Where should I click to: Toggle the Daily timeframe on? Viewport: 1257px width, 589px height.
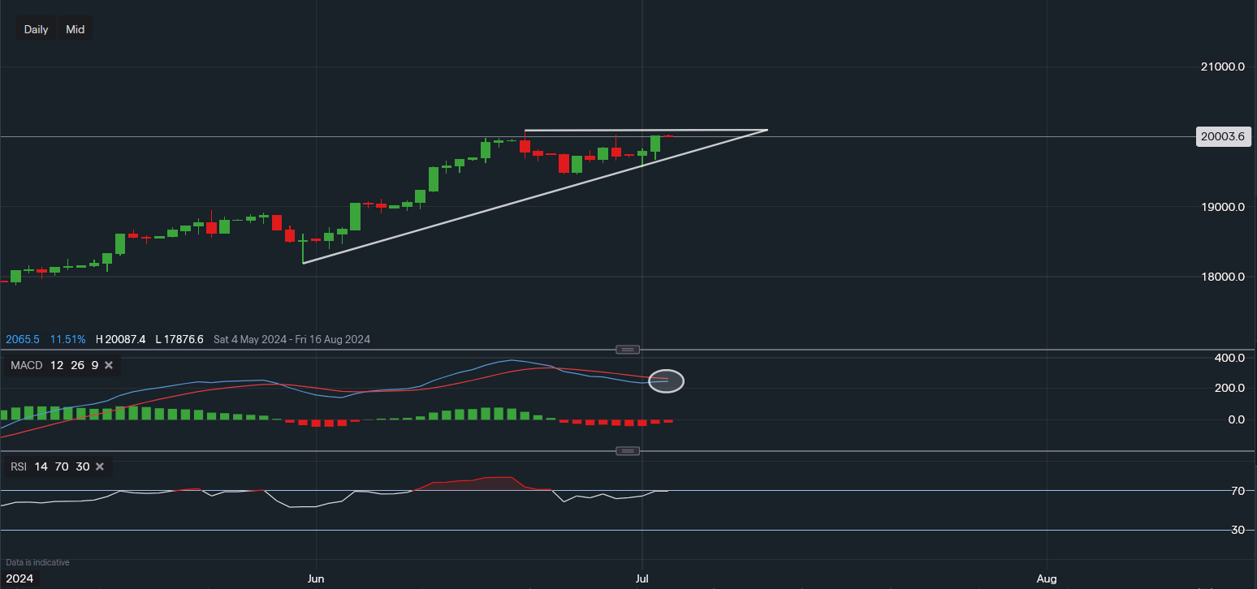[x=36, y=28]
